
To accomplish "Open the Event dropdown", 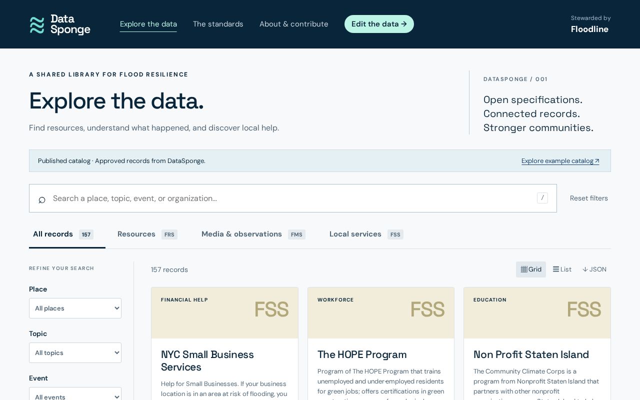I will pyautogui.click(x=75, y=393).
